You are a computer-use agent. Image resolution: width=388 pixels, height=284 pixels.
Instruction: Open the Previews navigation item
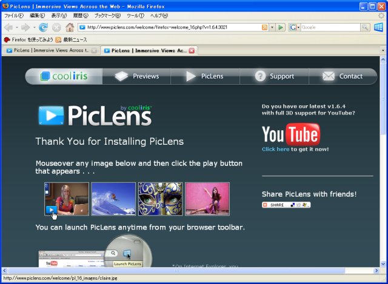click(x=136, y=76)
